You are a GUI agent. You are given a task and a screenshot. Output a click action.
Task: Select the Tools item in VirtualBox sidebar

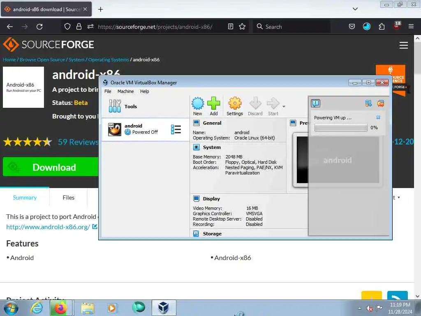[146, 107]
